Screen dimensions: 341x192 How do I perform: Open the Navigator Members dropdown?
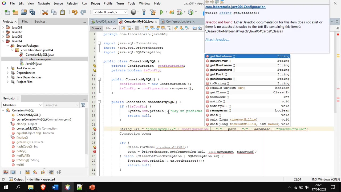pos(22,105)
